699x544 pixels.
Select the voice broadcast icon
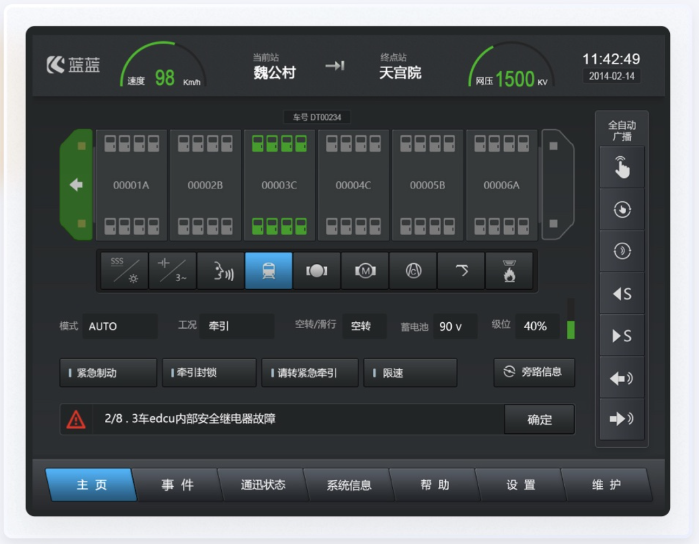pos(220,270)
